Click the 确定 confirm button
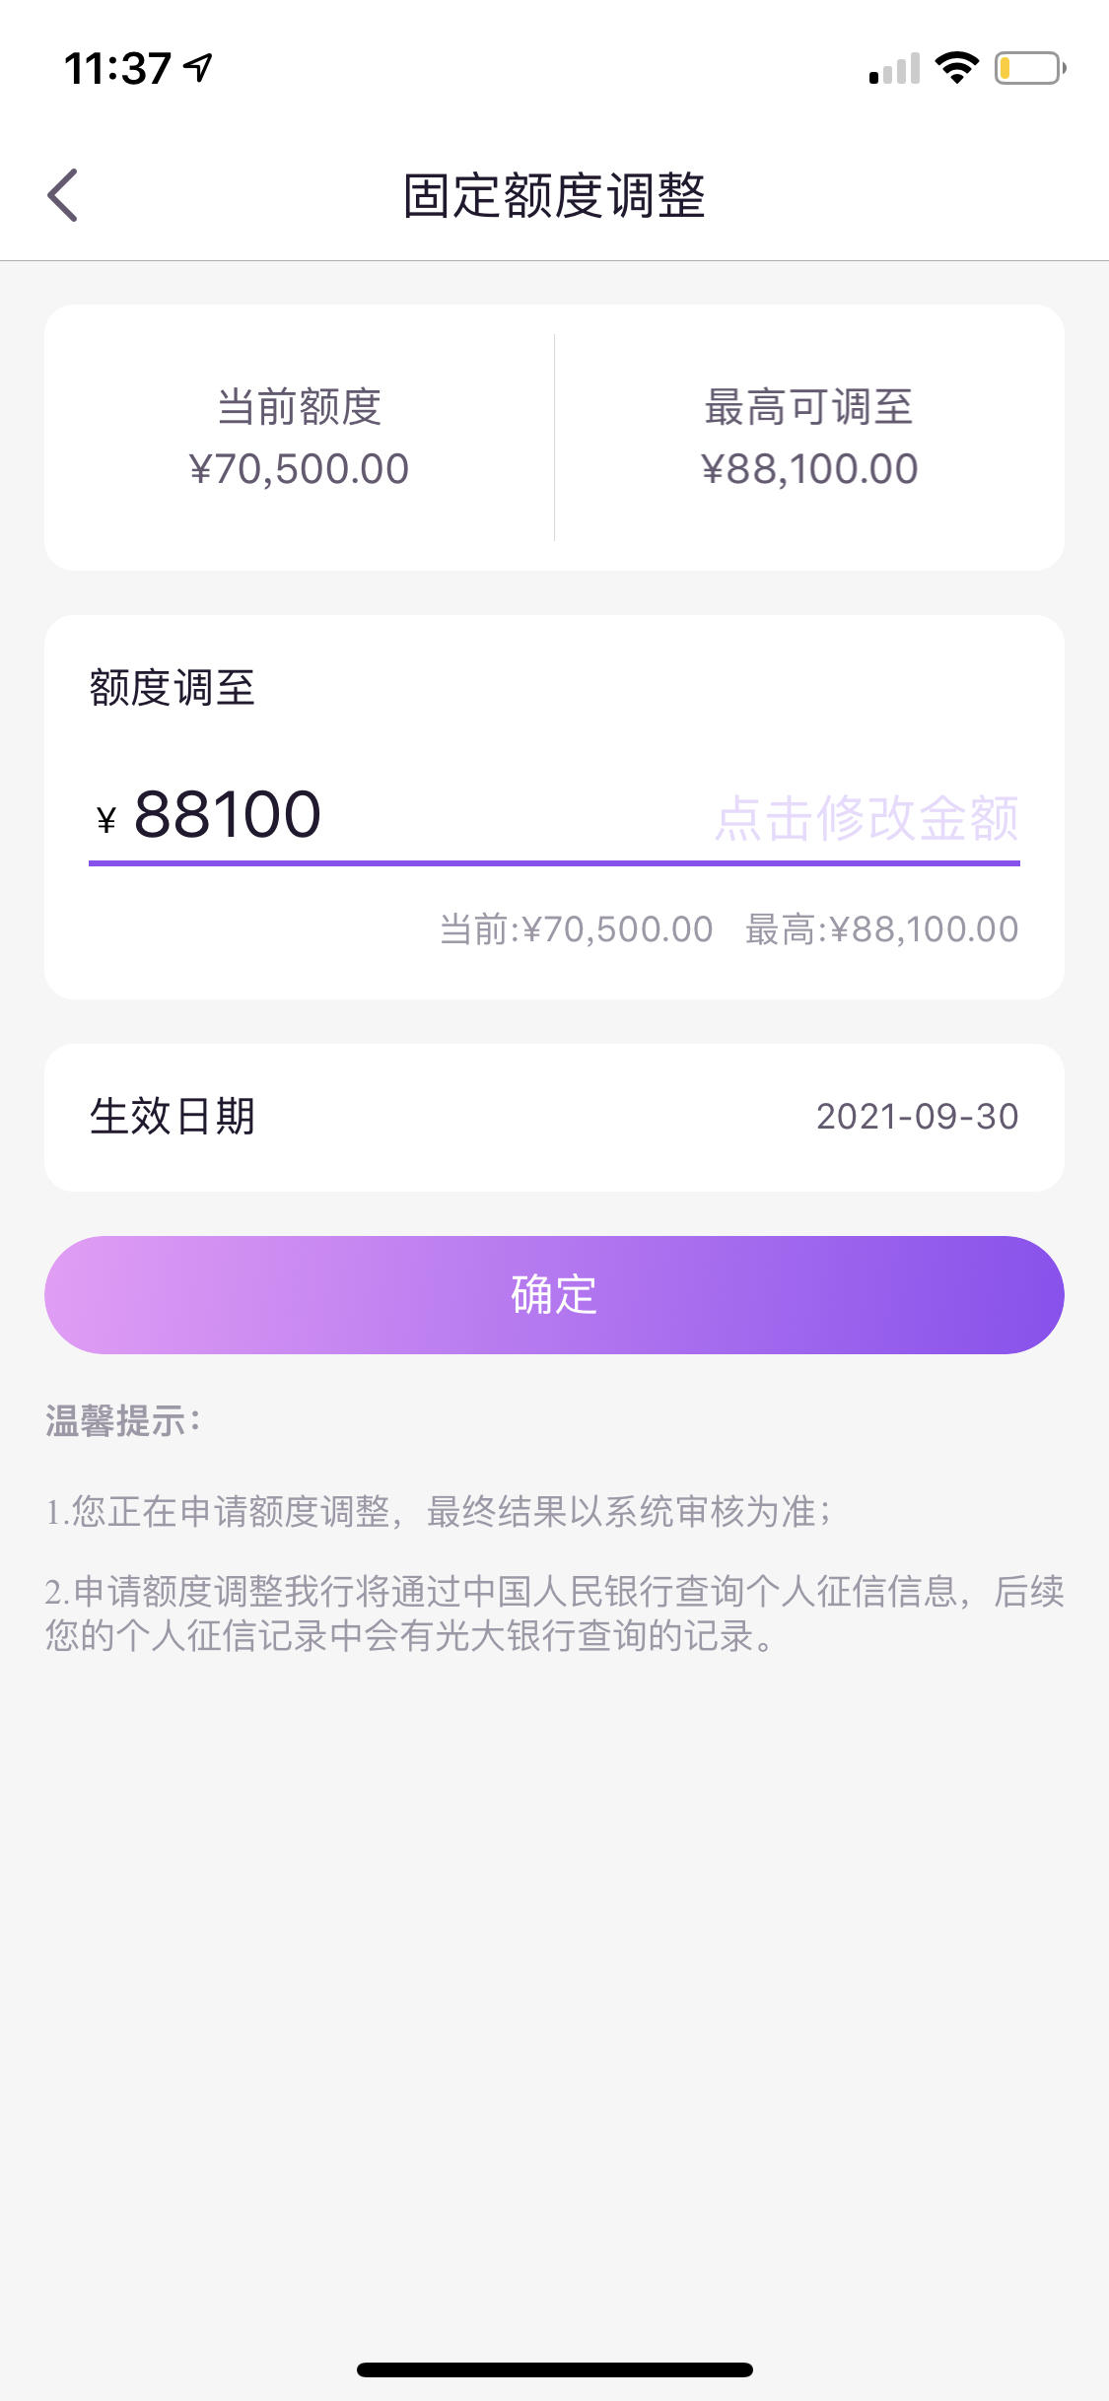 554,1295
